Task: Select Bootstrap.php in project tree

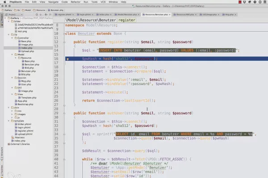Action: [x=24, y=104]
